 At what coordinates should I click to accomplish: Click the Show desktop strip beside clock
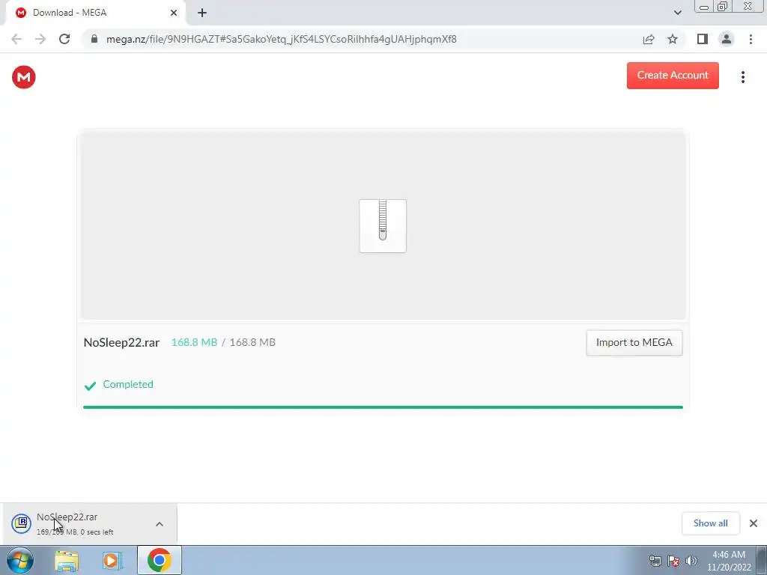click(x=761, y=560)
